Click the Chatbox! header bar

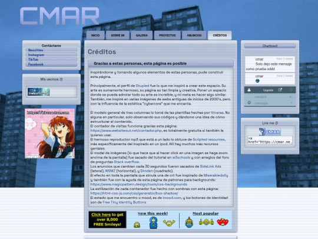(x=270, y=46)
